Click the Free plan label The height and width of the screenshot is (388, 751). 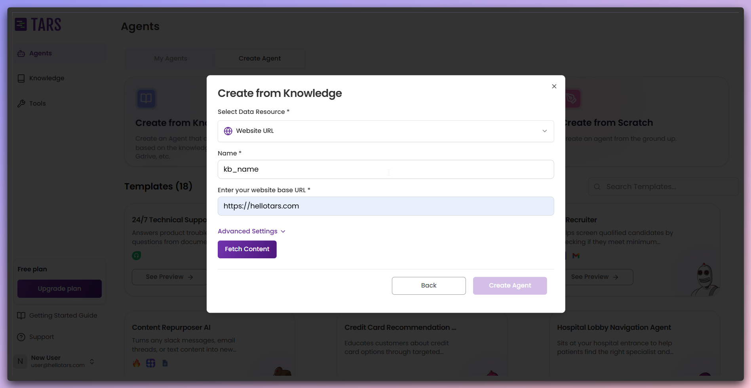(32, 269)
